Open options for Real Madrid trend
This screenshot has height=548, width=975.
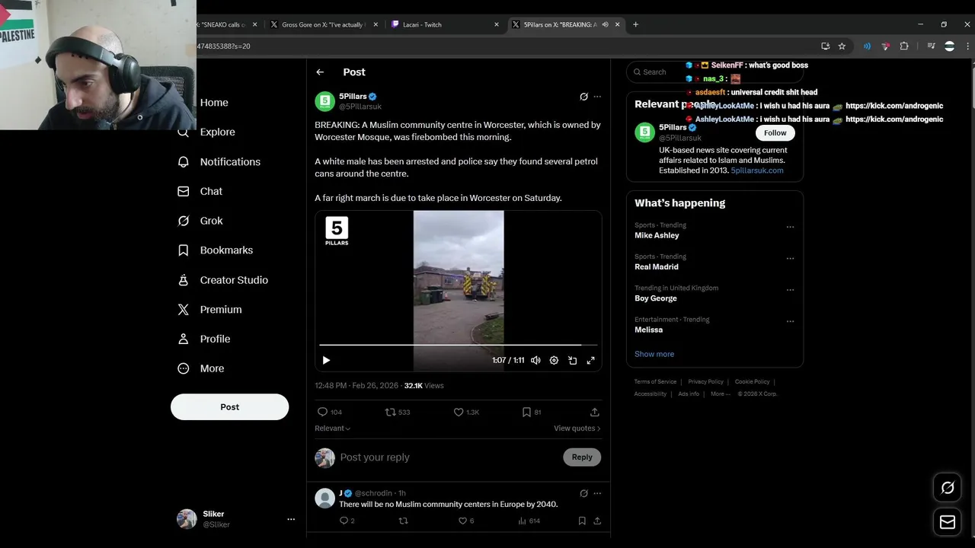click(x=790, y=259)
